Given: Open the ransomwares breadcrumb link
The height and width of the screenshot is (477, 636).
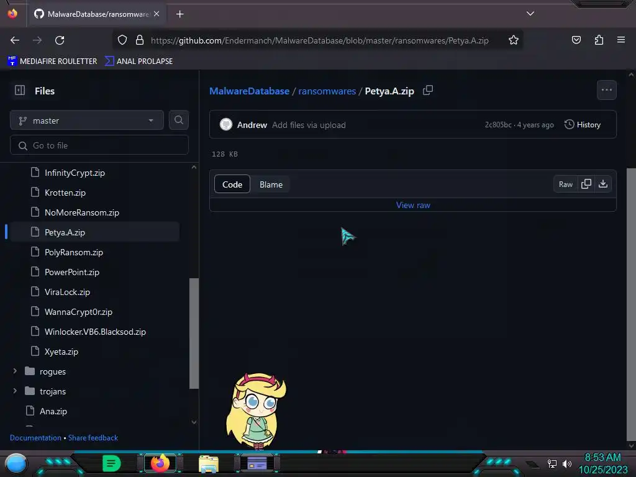Looking at the screenshot, I should point(327,91).
